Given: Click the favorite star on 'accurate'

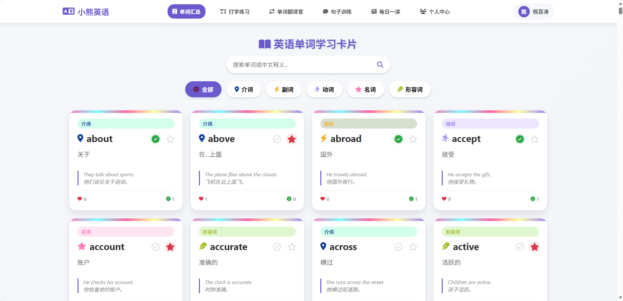Looking at the screenshot, I should (x=292, y=247).
